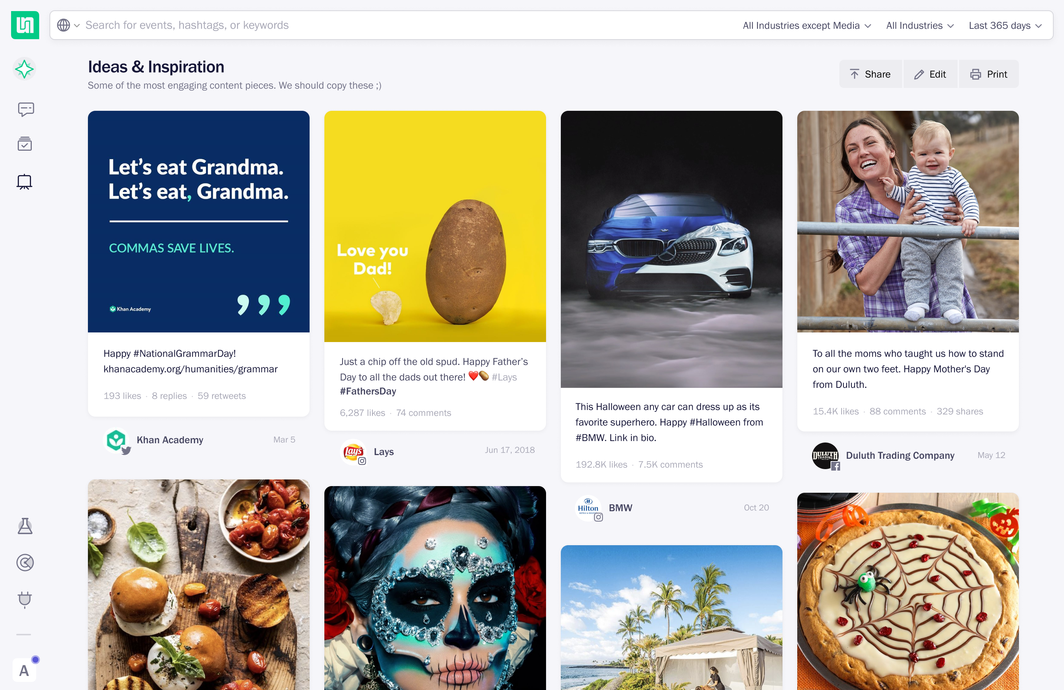Screen dimensions: 1064x690
Task: Expand the All Industries filter
Action: (x=920, y=25)
